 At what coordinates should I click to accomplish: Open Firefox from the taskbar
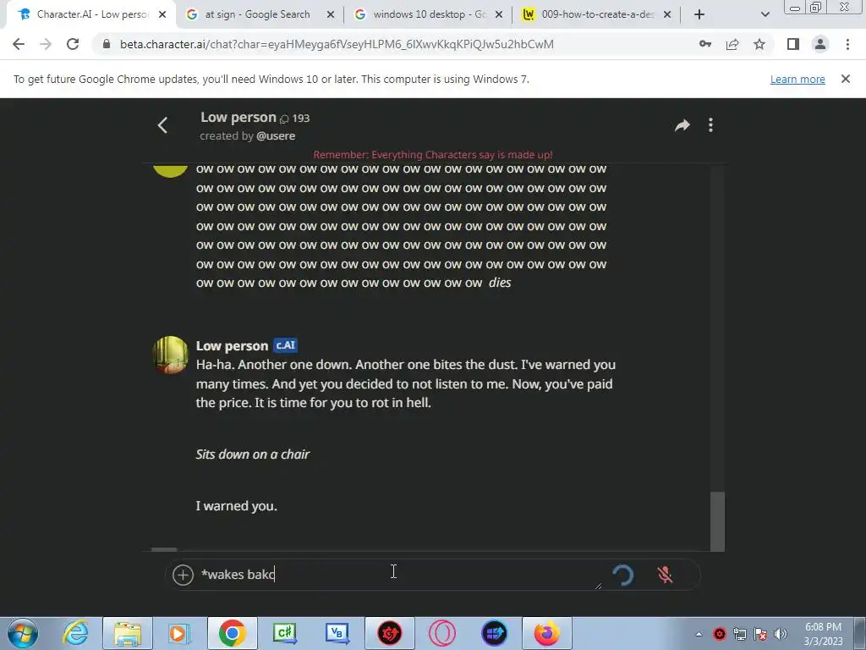(x=547, y=633)
